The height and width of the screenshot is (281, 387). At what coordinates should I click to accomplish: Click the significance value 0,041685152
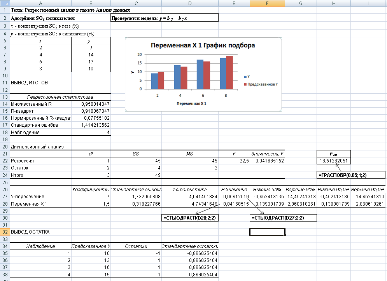267,161
